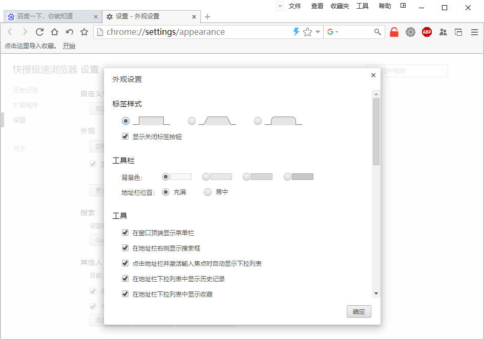
Task: Choose the darkest toolbar background color
Action: click(288, 177)
